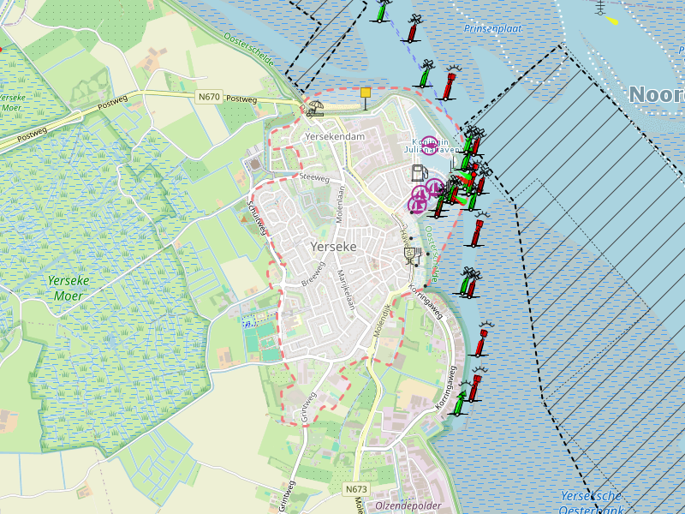Open the restaurant icon on Havendijk
The width and height of the screenshot is (685, 514).
coord(411,254)
